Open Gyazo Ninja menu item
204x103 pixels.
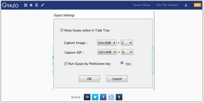pyautogui.click(x=142, y=5)
